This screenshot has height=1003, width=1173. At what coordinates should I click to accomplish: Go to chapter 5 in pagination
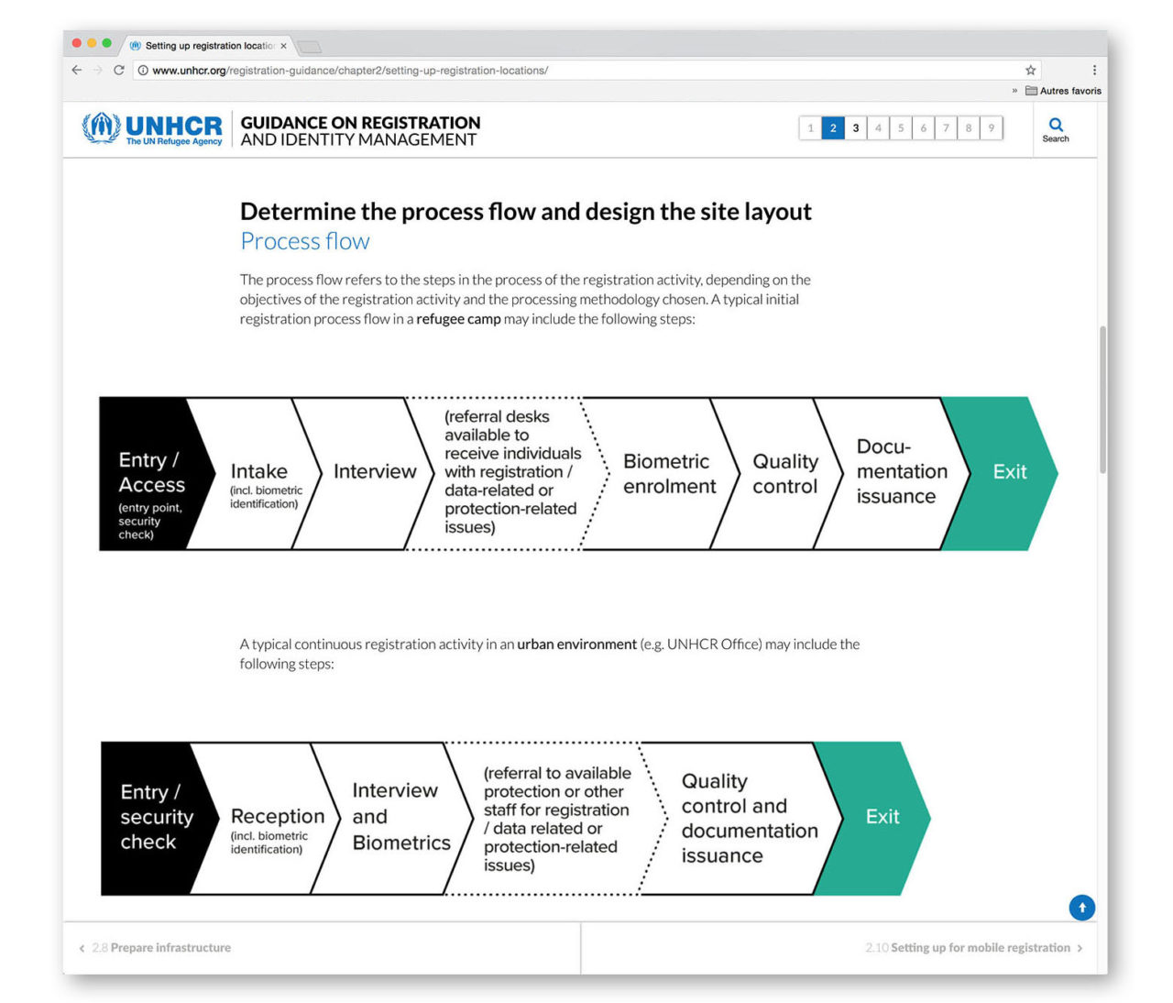click(901, 128)
